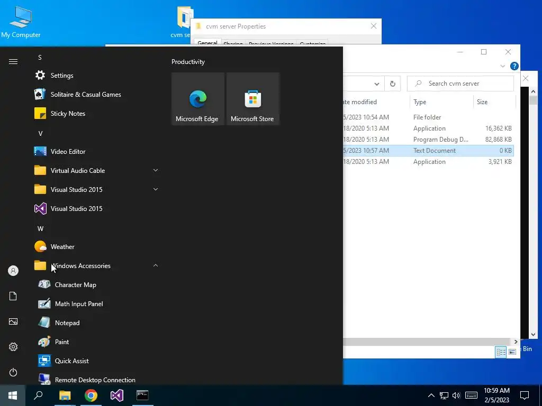Open volume control in system tray

pos(456,395)
